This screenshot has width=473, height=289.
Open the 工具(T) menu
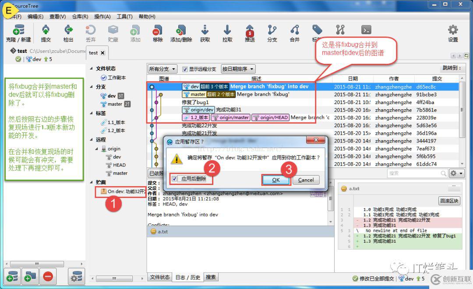click(124, 17)
